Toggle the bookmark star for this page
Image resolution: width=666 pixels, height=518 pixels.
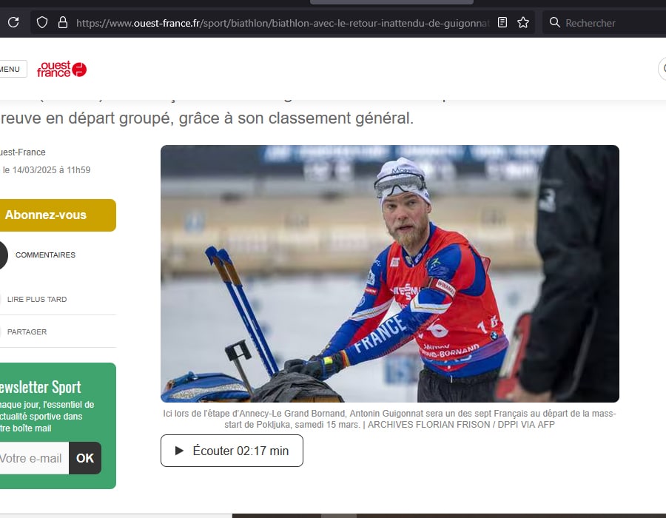tap(523, 22)
